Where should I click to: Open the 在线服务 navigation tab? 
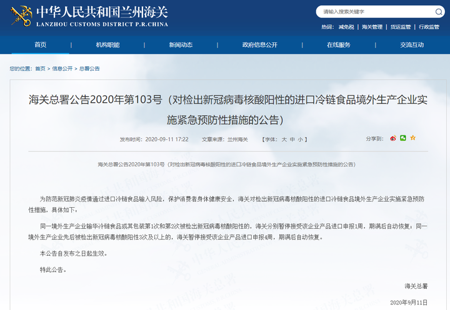coord(339,45)
